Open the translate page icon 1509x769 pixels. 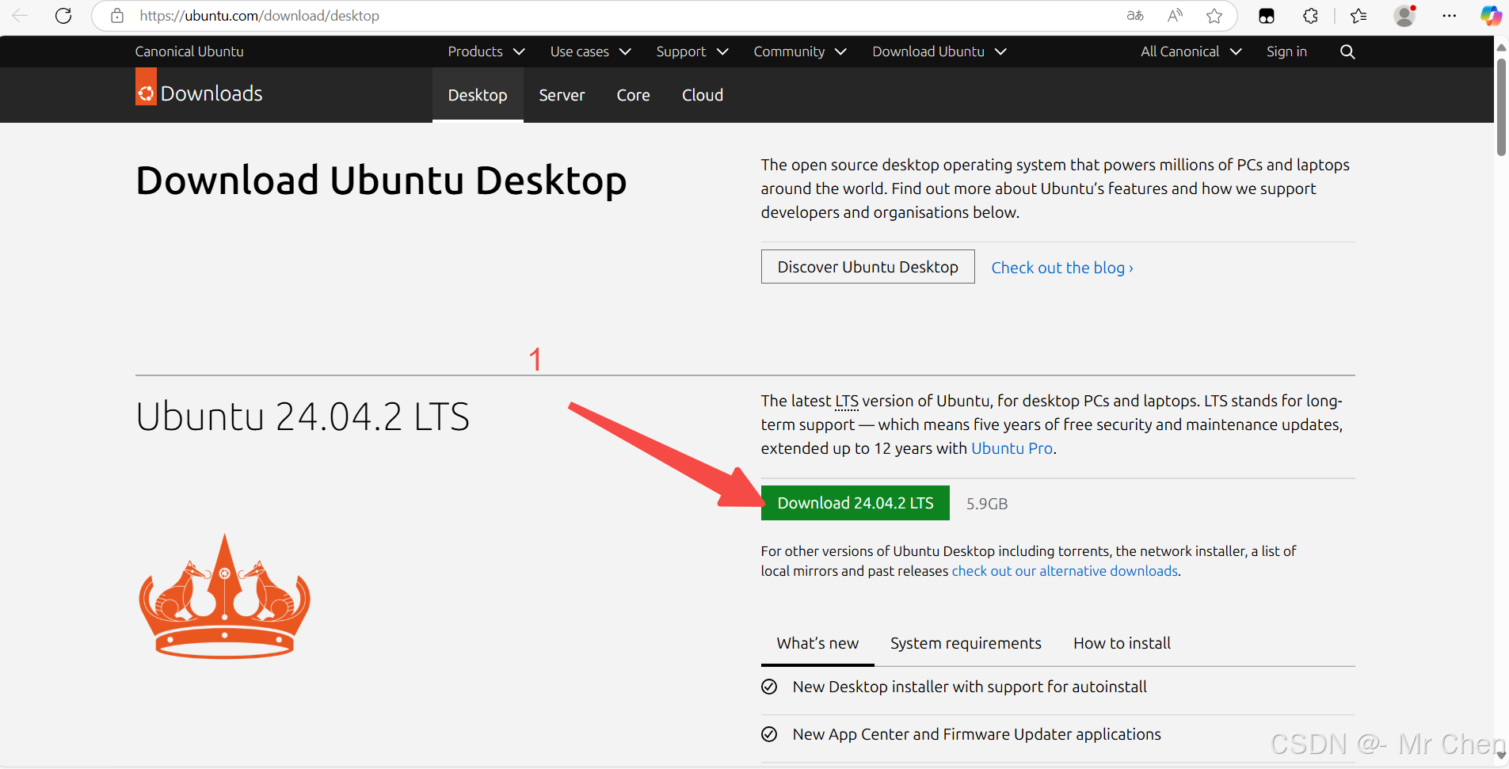pyautogui.click(x=1135, y=16)
